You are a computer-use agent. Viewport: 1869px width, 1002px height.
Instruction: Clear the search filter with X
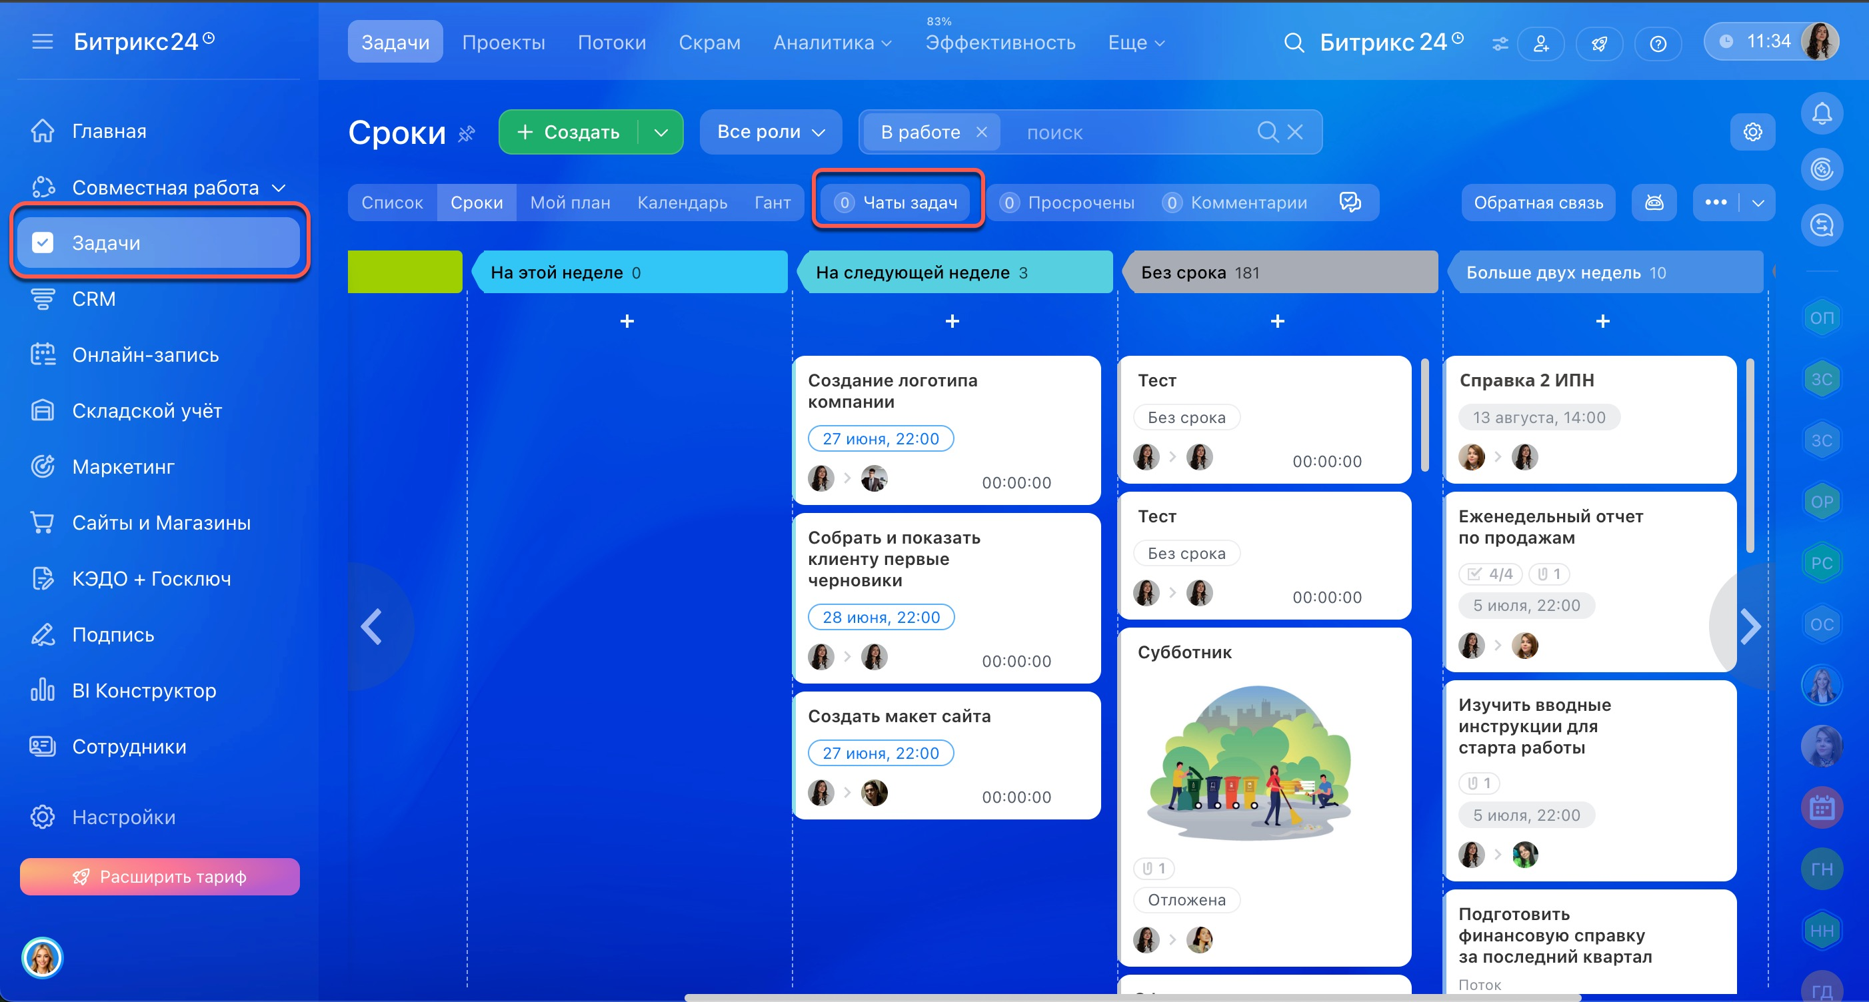[1295, 132]
